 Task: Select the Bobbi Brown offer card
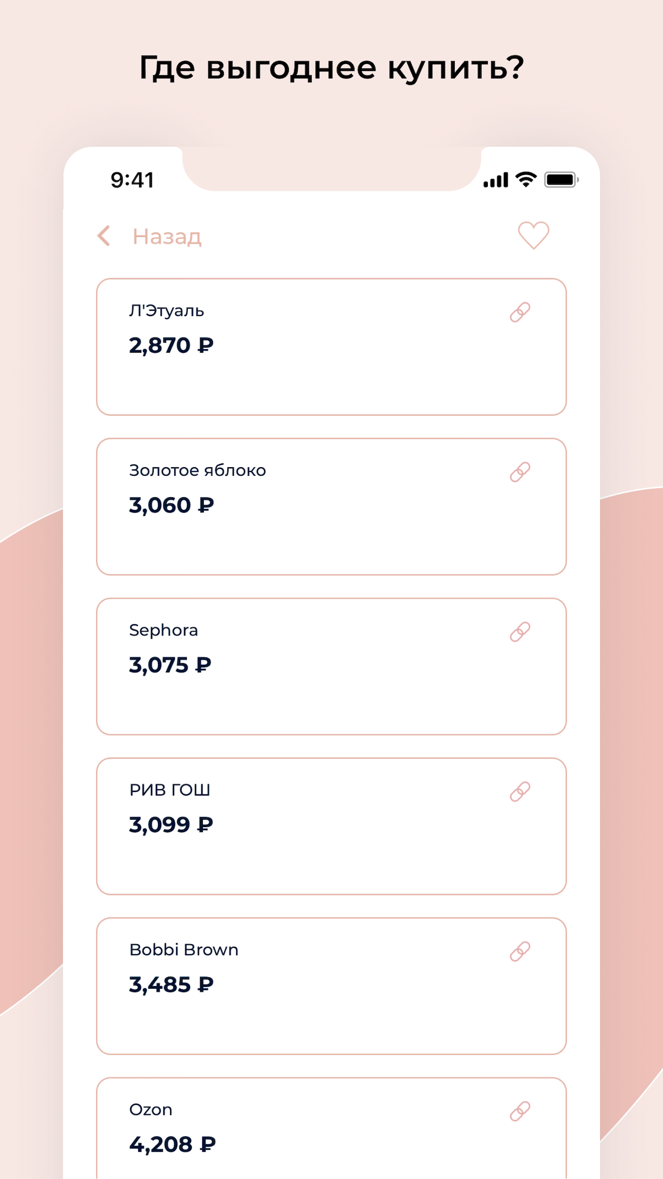(x=331, y=1015)
